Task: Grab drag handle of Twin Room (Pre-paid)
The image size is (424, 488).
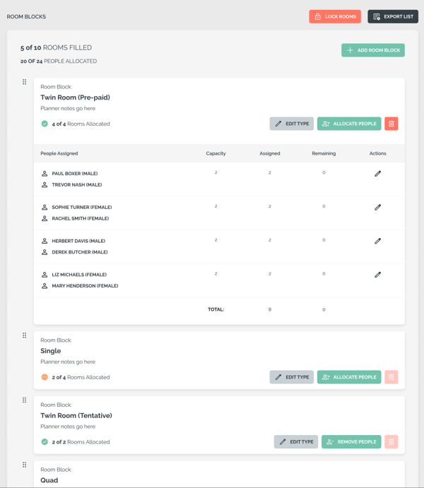Action: [25, 82]
